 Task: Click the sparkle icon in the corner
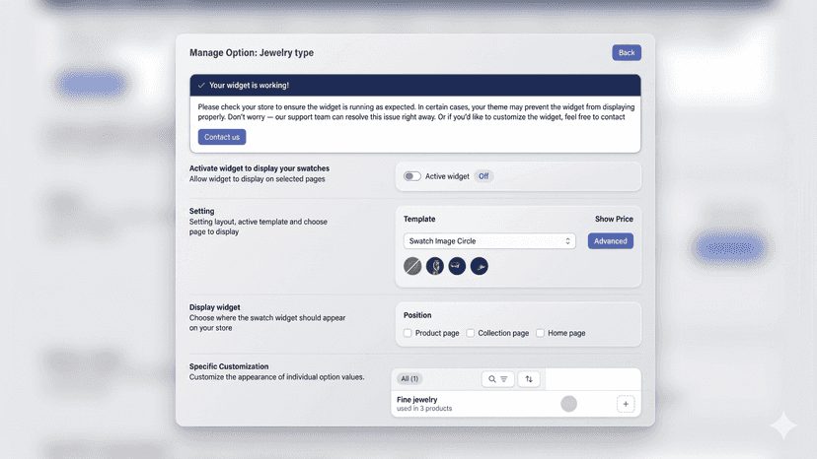click(782, 426)
